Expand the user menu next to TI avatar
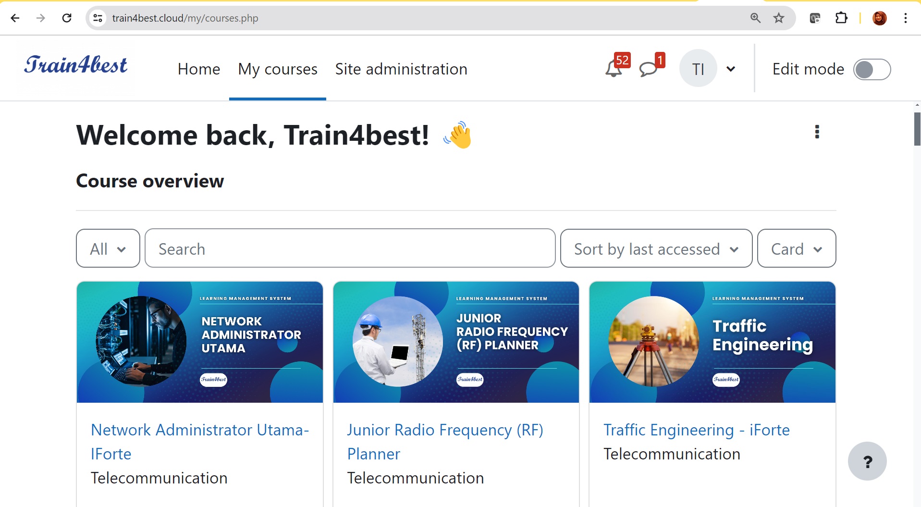The height and width of the screenshot is (507, 921). pyautogui.click(x=731, y=69)
